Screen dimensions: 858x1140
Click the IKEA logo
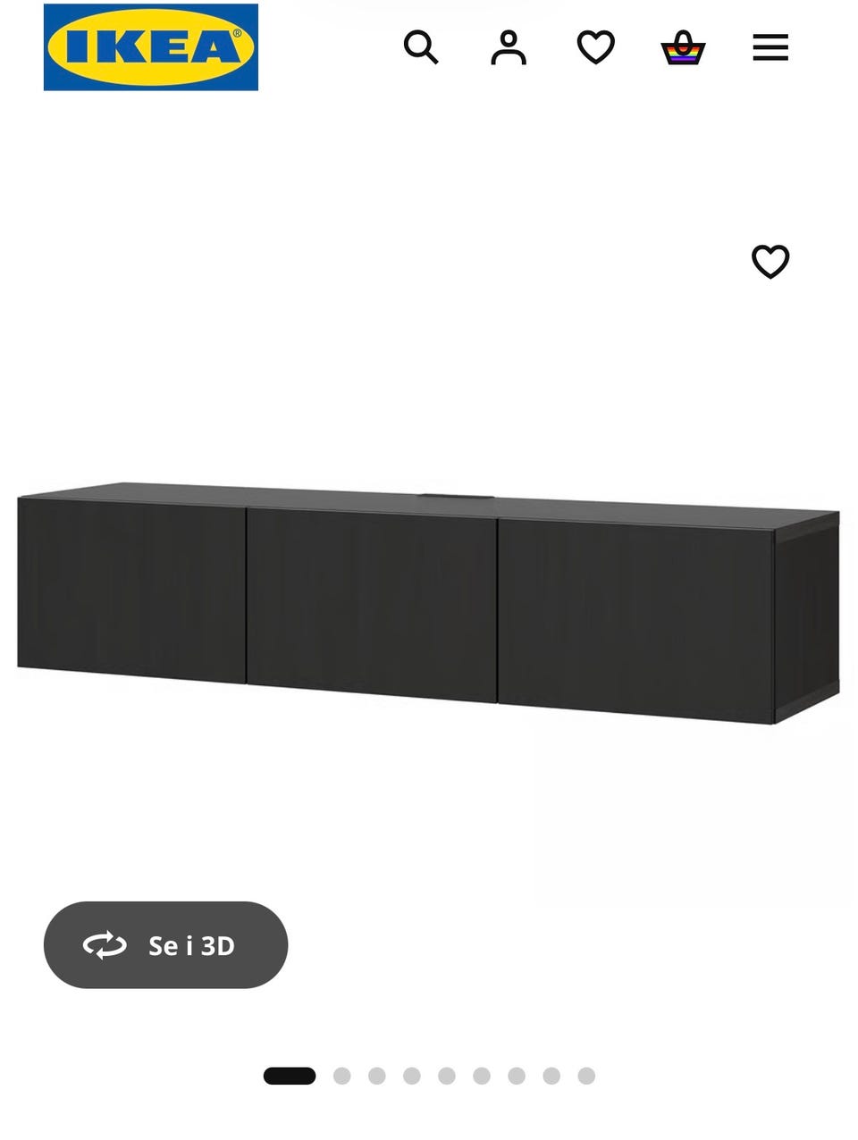tap(151, 47)
